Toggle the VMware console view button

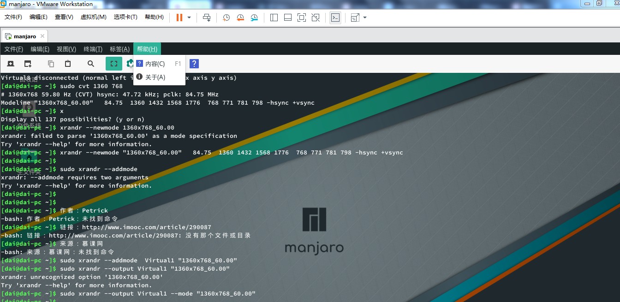(335, 18)
